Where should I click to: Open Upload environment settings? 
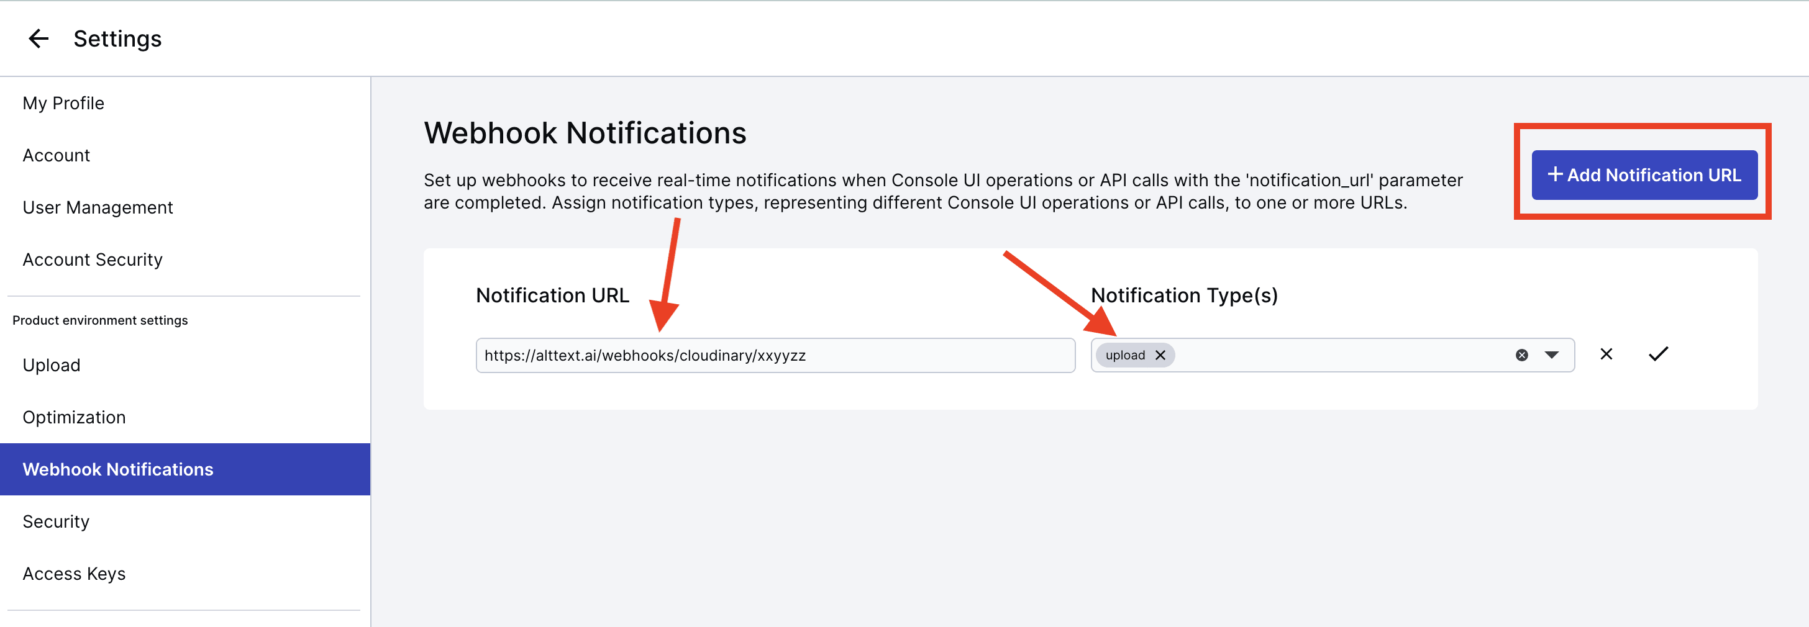click(52, 365)
